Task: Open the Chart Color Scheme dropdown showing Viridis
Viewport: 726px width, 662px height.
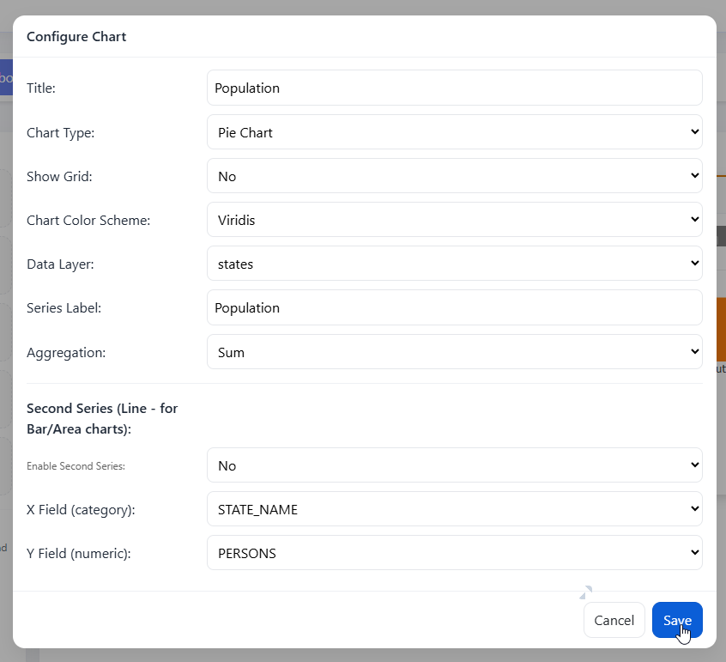Action: tap(454, 220)
